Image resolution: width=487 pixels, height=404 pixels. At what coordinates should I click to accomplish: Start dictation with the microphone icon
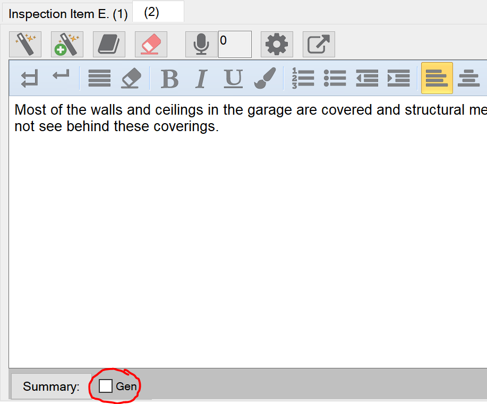[201, 44]
